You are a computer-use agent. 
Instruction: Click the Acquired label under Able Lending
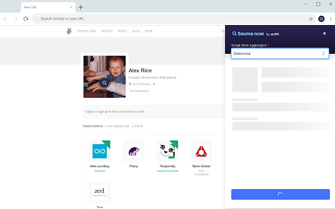click(x=100, y=171)
